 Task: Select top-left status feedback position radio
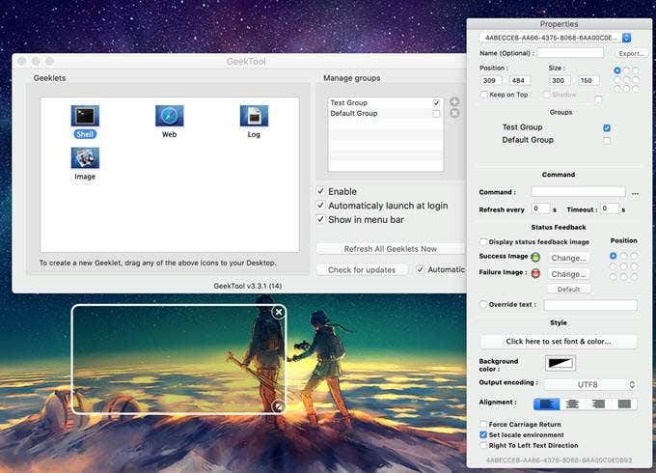pos(614,256)
